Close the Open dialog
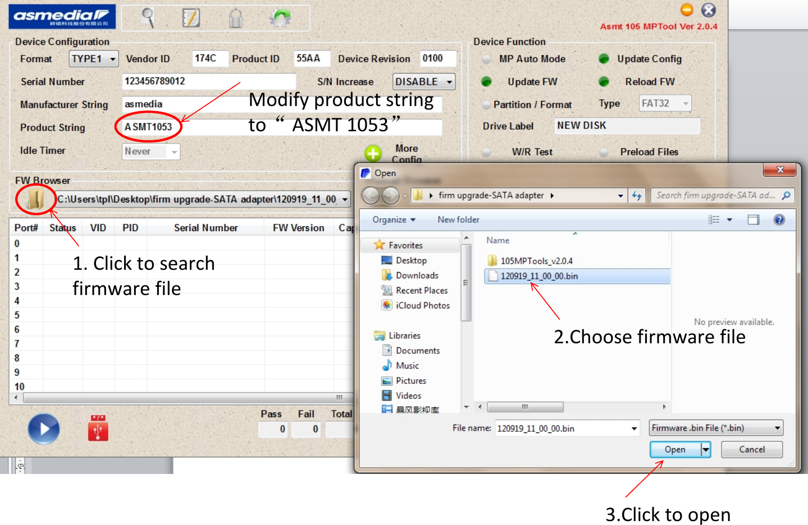Screen dimensions: 808x525 780,169
